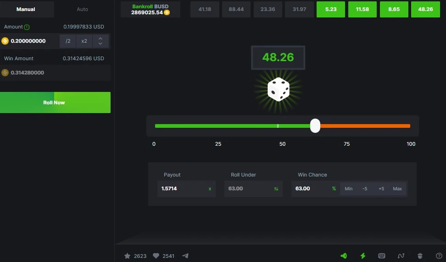Viewport: 446px width, 262px height.
Task: Open the 23.36 roll history result
Action: pyautogui.click(x=268, y=9)
